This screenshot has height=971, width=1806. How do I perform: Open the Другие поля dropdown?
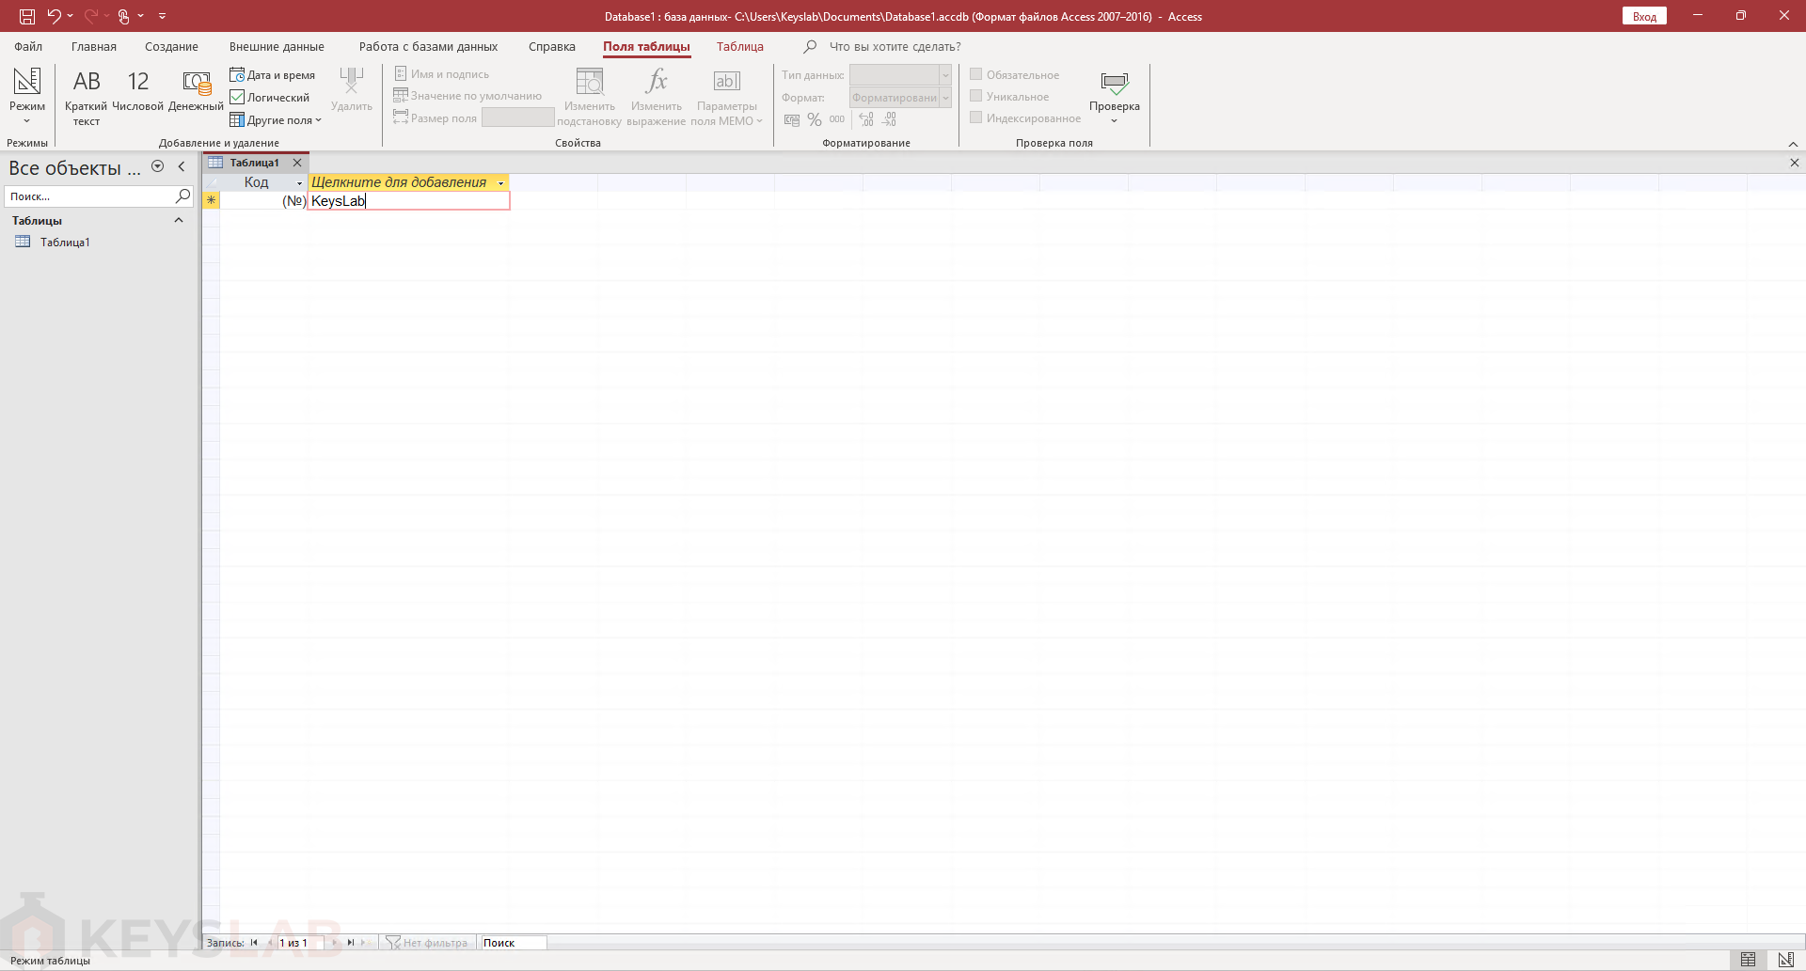click(x=276, y=120)
